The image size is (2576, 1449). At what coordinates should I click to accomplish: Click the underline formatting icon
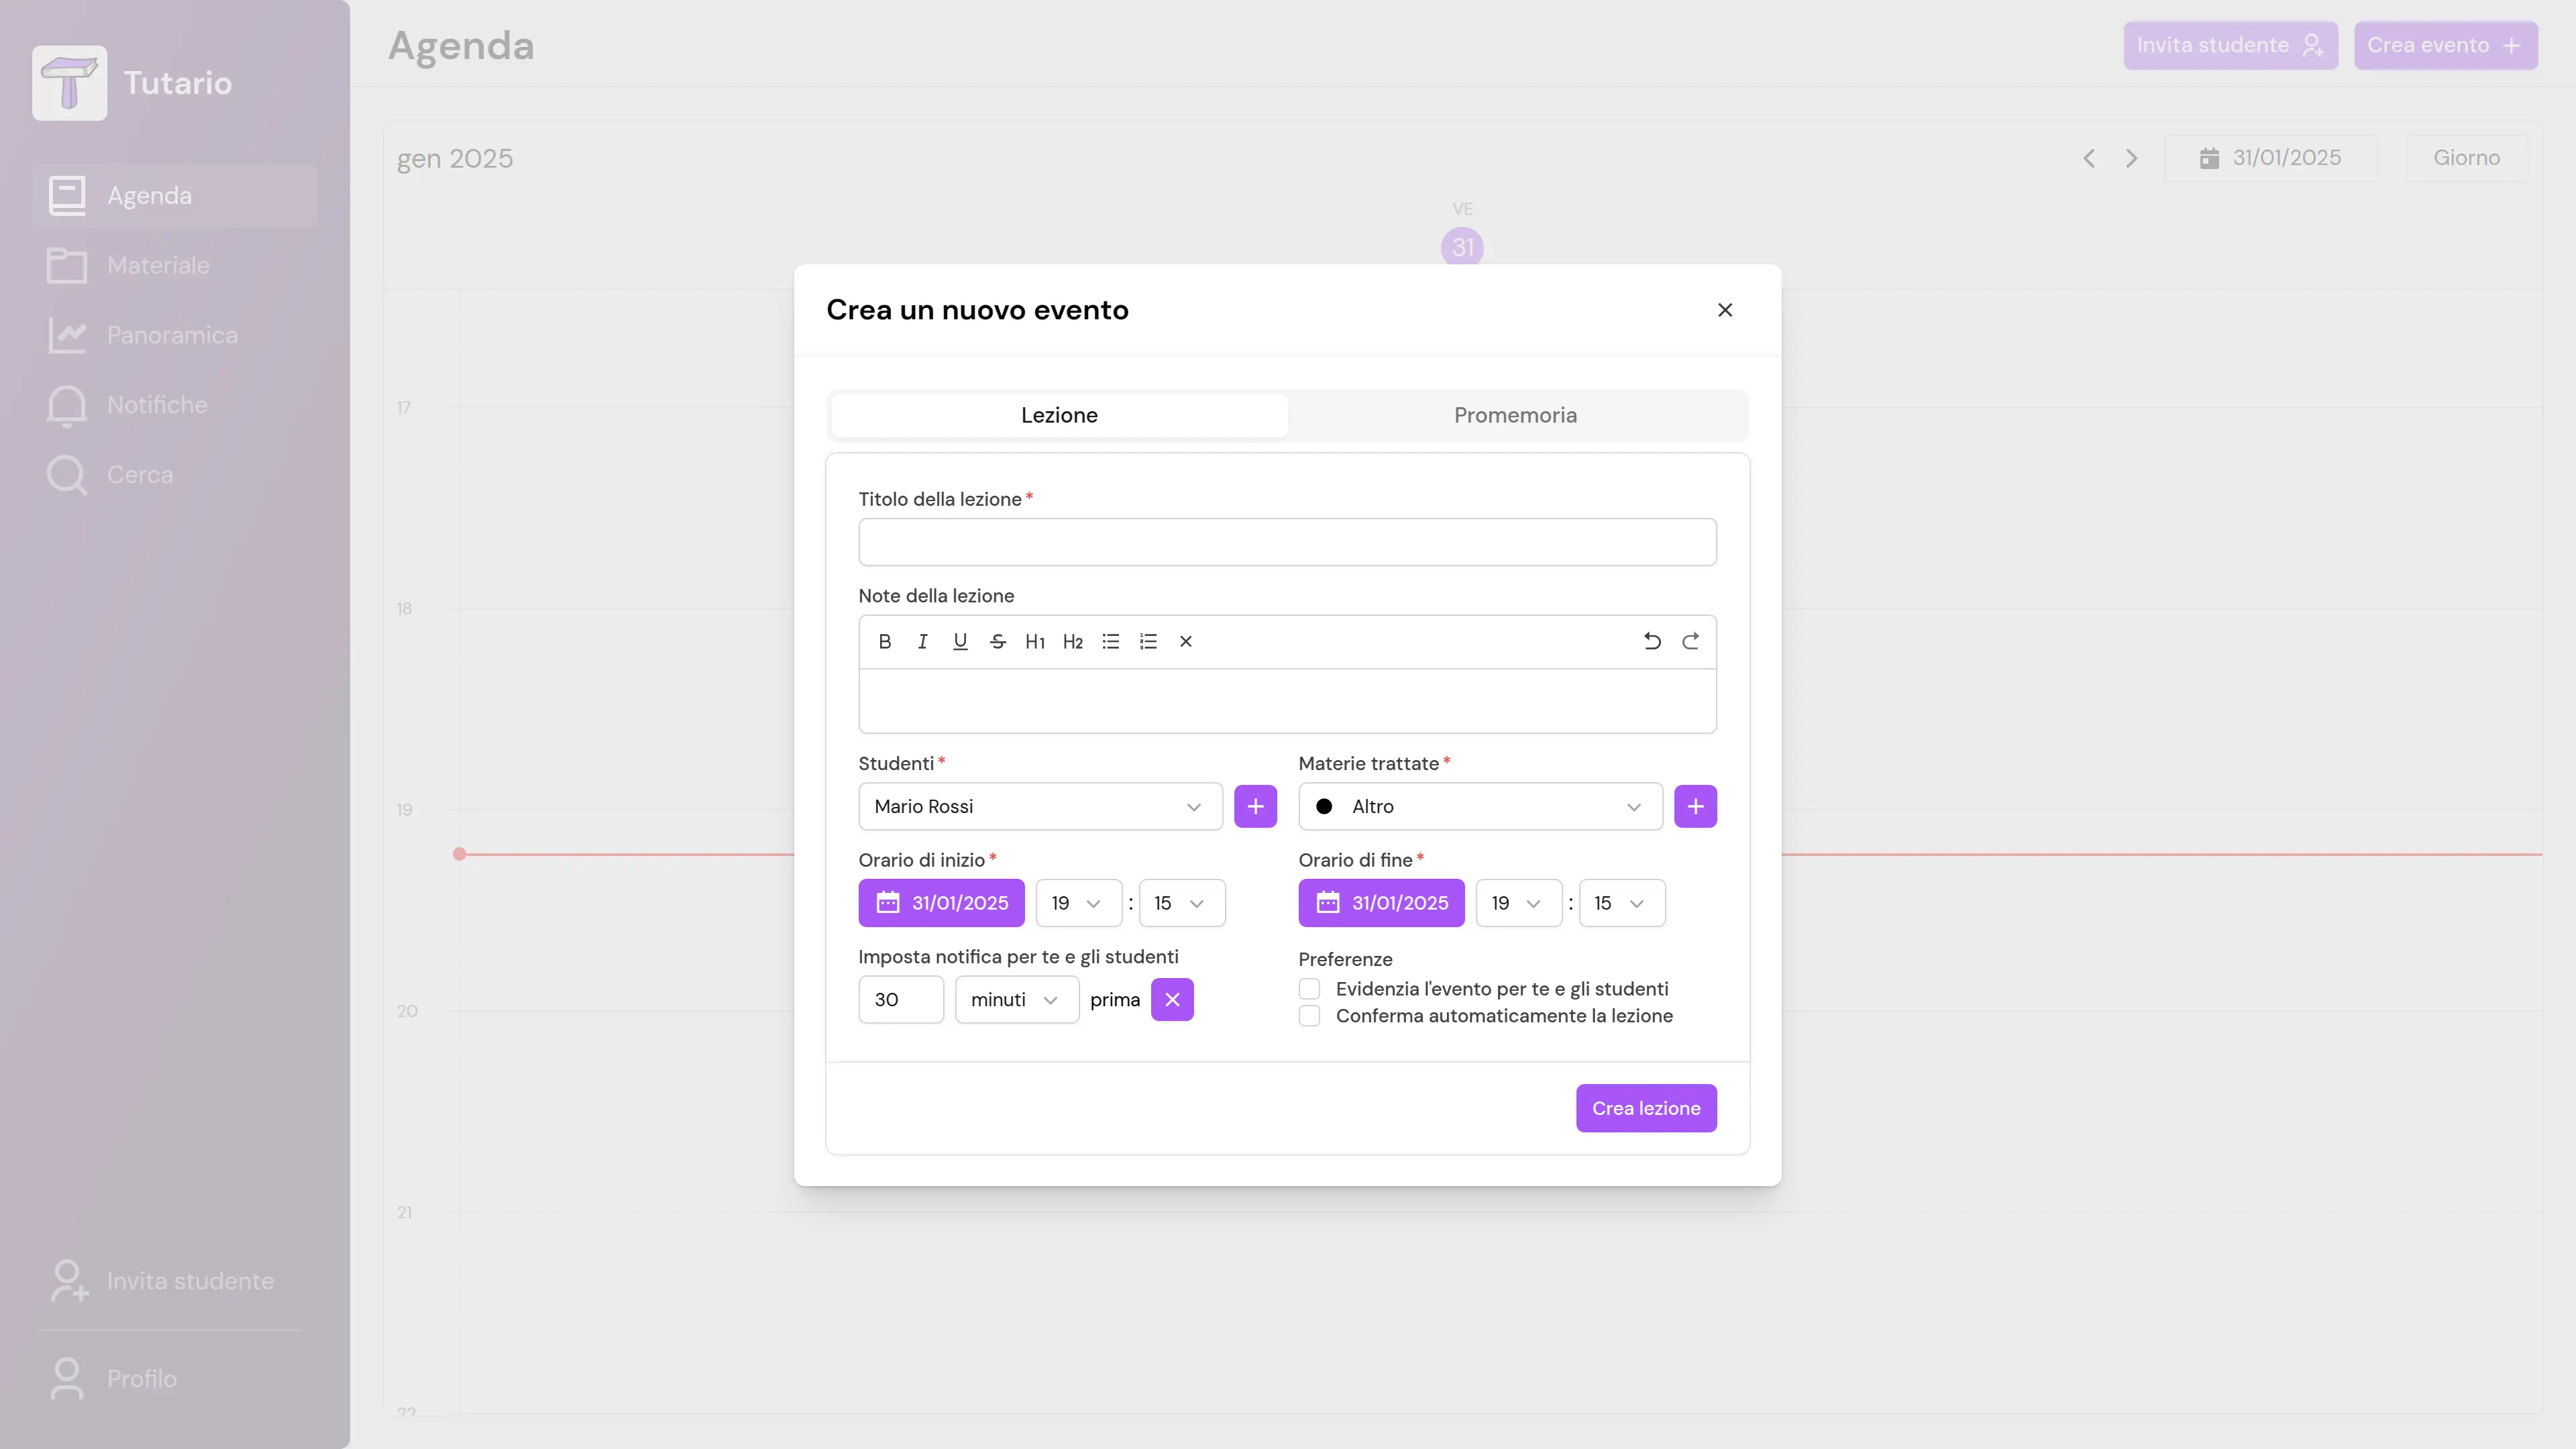point(960,642)
